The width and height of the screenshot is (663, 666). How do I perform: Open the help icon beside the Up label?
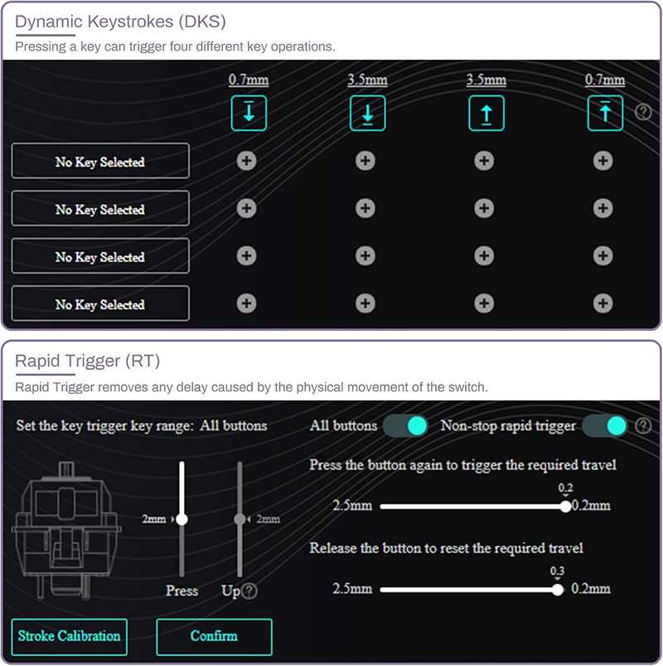click(249, 591)
